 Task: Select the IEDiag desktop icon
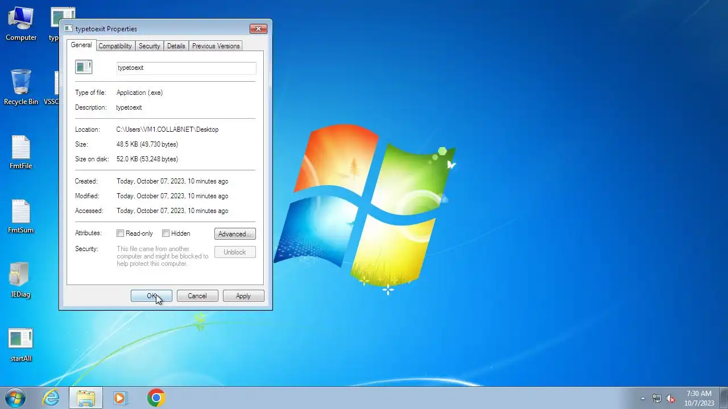(x=20, y=281)
